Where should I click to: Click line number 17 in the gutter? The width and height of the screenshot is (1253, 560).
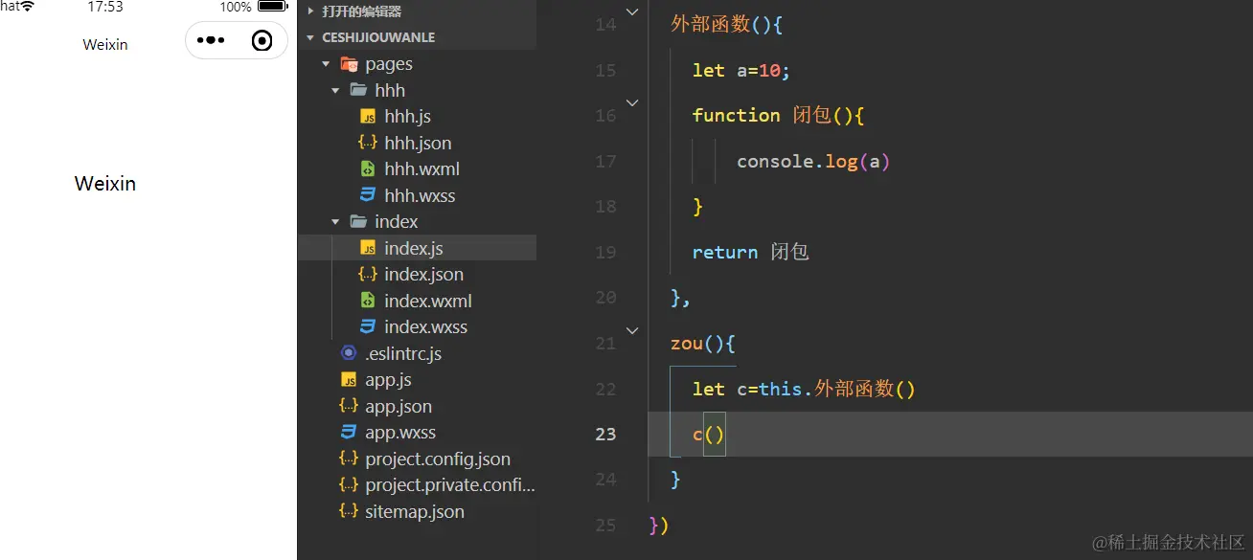point(605,161)
